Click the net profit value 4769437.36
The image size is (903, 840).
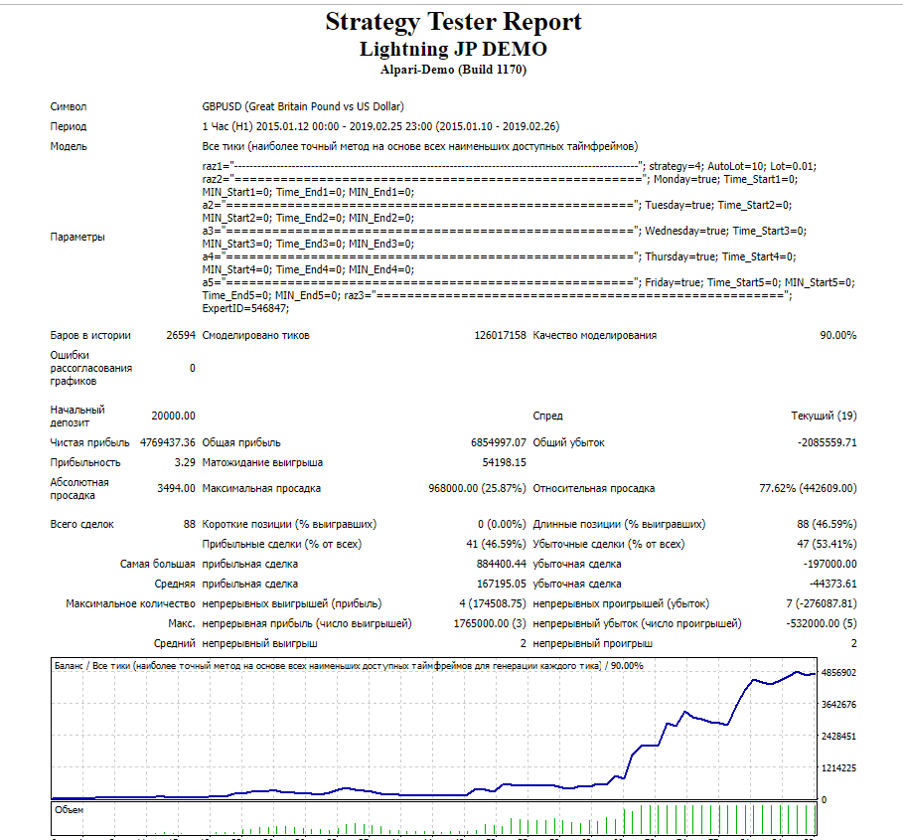coord(167,442)
